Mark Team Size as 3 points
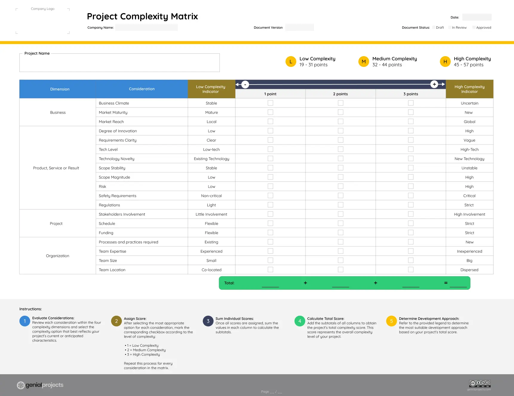 tap(411, 260)
